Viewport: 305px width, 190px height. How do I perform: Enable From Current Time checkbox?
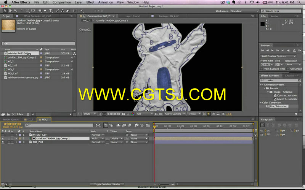[262, 69]
